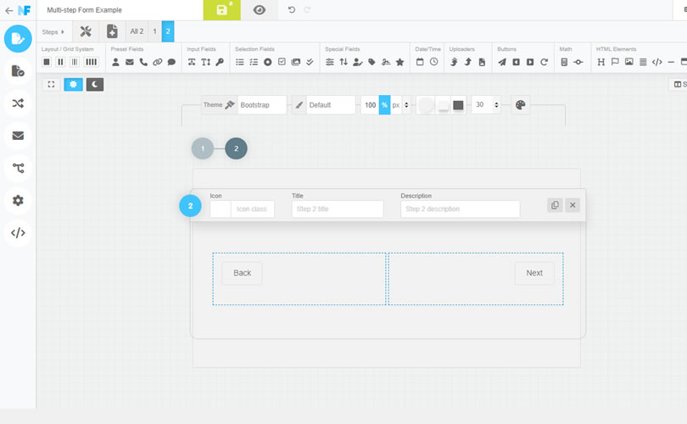687x424 pixels.
Task: Save the form with green button
Action: coord(221,9)
